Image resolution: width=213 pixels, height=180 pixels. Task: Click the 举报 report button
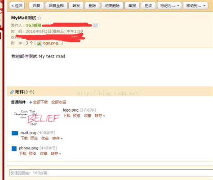(x=132, y=6)
